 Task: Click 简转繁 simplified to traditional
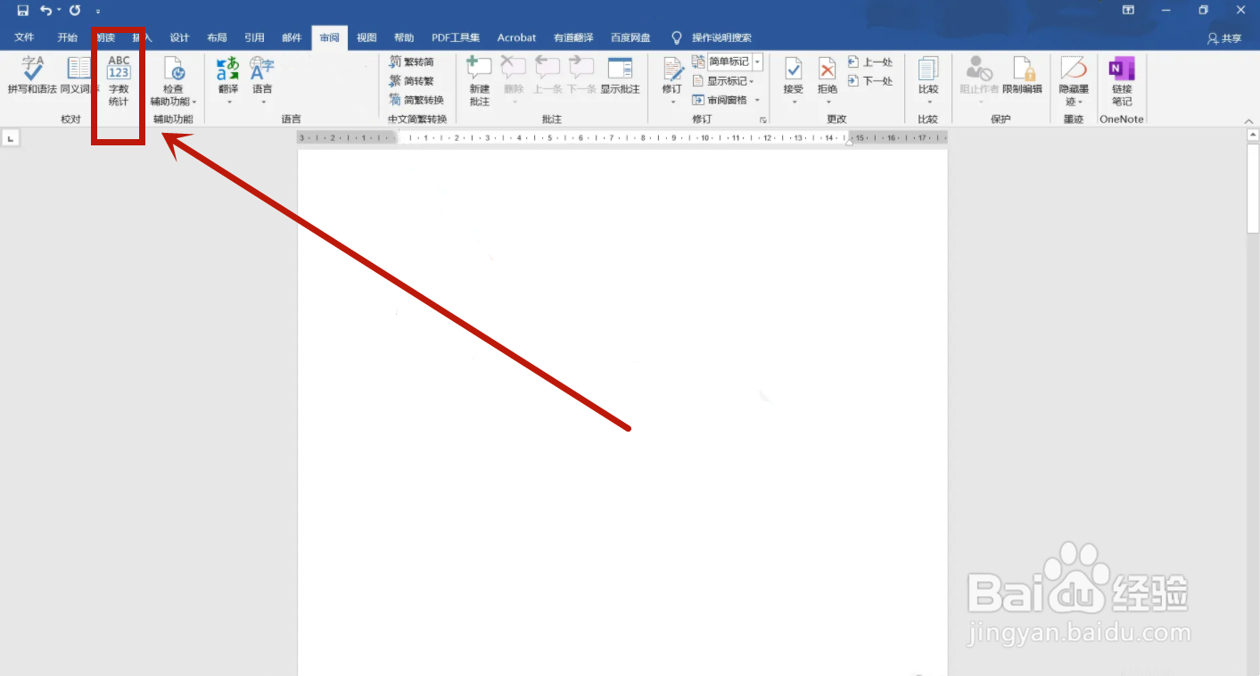[x=412, y=80]
